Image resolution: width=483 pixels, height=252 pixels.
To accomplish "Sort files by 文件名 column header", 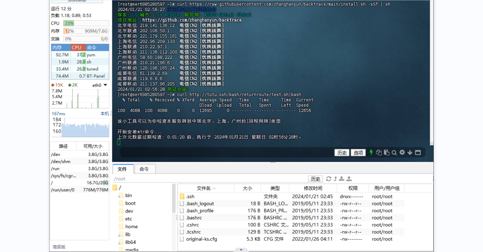I will click(206, 188).
